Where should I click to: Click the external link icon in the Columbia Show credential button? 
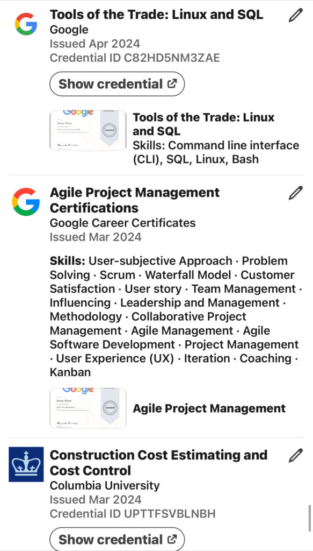tap(172, 539)
